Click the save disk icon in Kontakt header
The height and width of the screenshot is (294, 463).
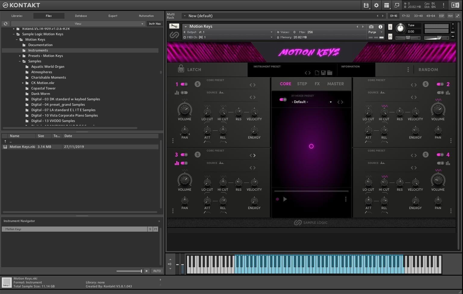tap(366, 5)
